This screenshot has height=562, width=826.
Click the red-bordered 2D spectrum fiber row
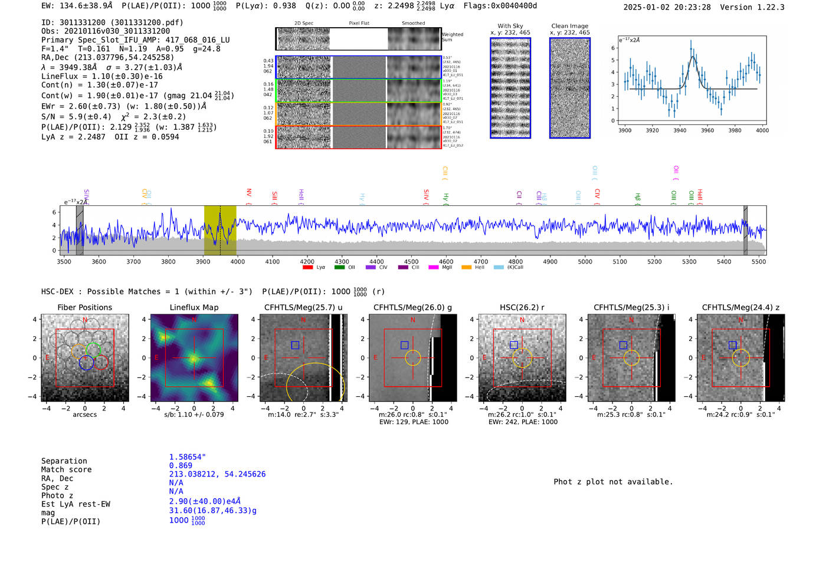[x=358, y=137]
